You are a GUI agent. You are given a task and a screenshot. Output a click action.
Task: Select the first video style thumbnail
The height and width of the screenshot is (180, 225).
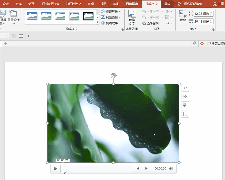point(32,16)
